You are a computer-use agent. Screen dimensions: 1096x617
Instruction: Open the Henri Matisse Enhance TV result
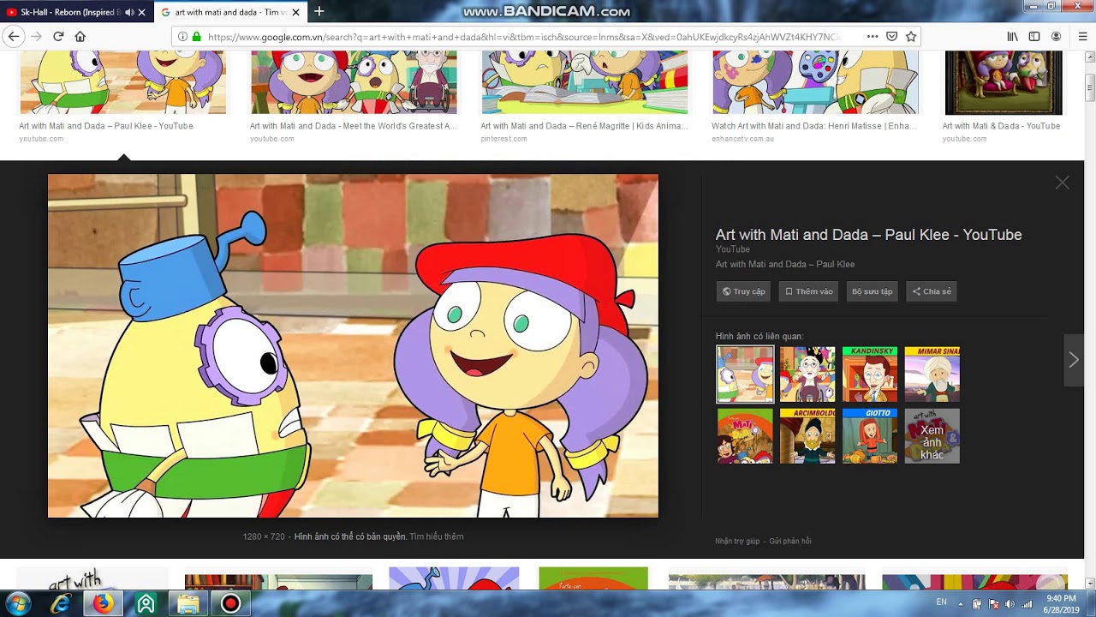814,126
